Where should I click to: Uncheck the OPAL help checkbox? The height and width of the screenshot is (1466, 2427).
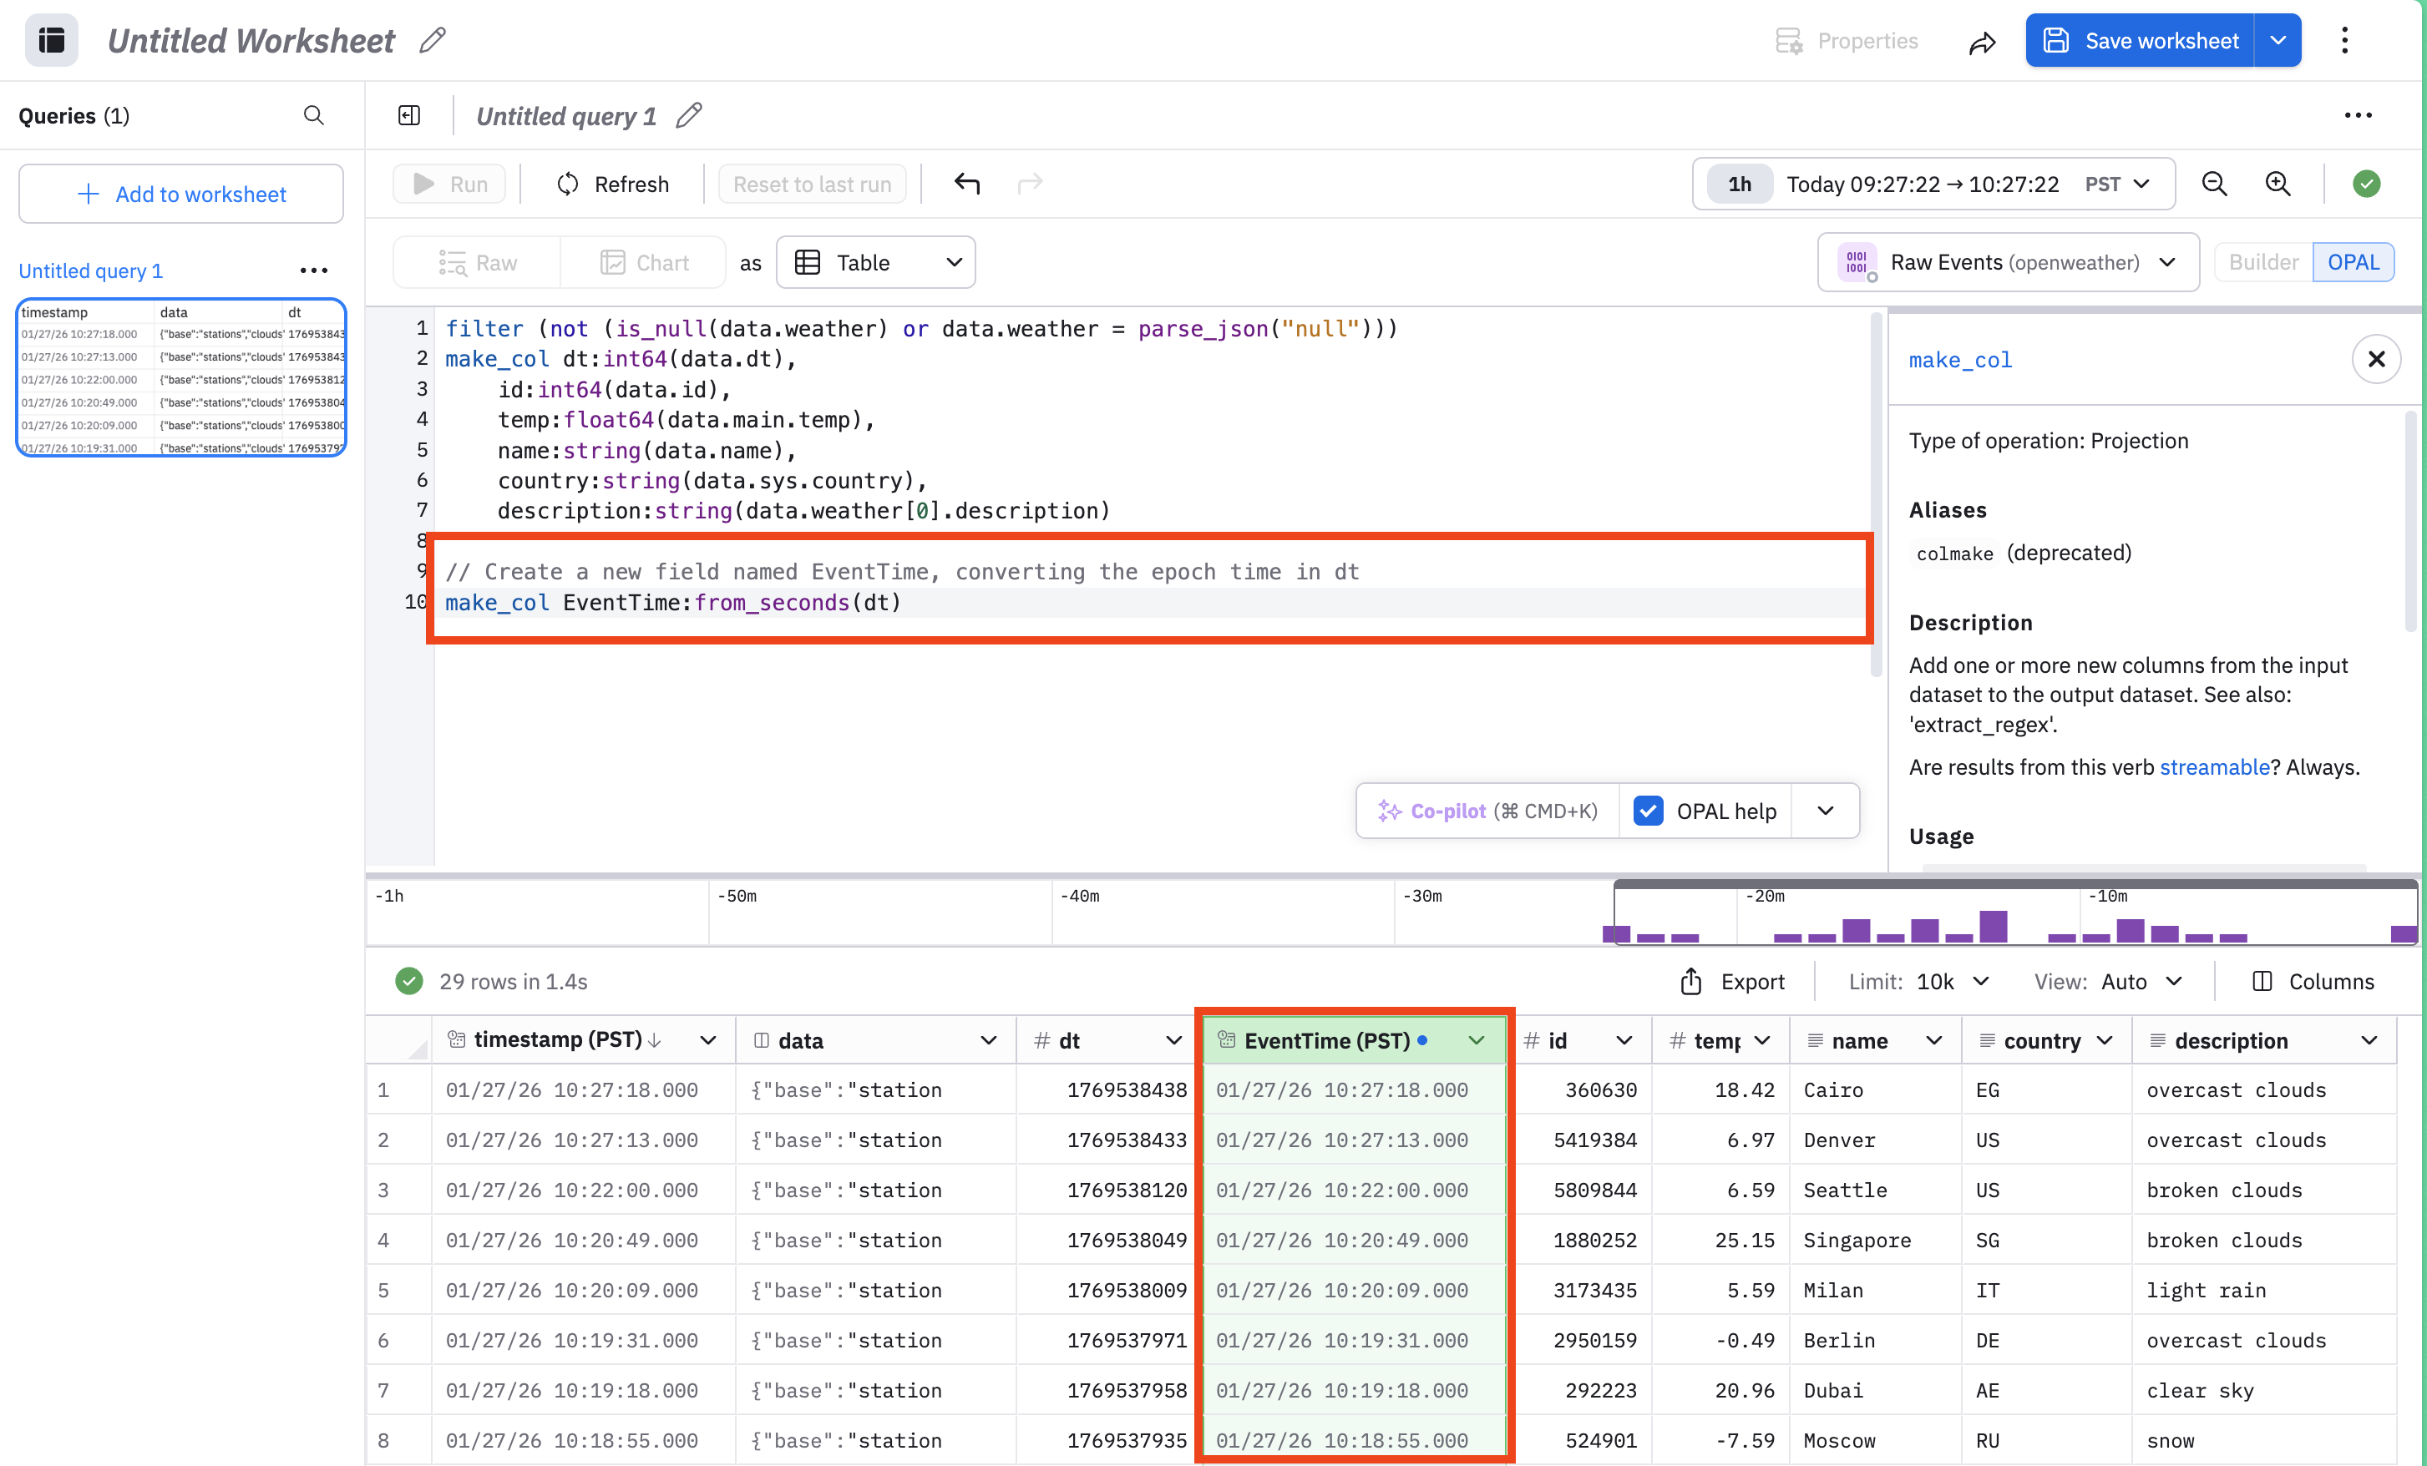[1648, 811]
